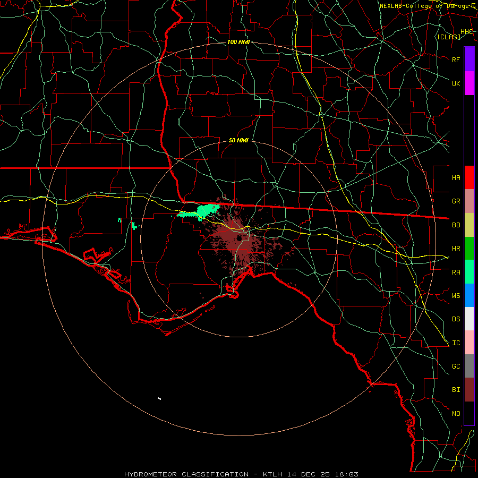
Task: Click the [CLAS] label above the color bar
Action: click(449, 37)
